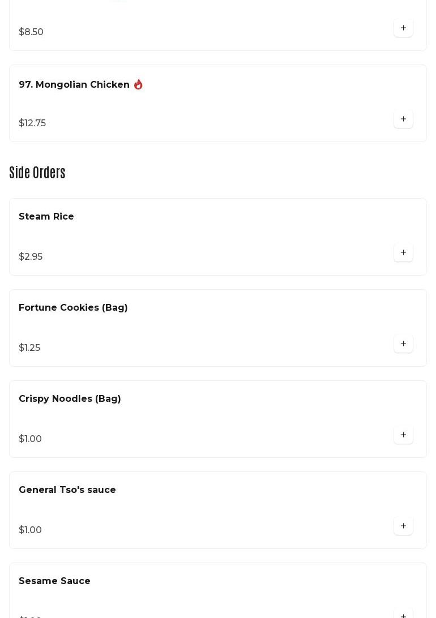Viewport: 436px width, 618px height.
Task: Open the General Tso's sauce title
Action: (x=67, y=490)
